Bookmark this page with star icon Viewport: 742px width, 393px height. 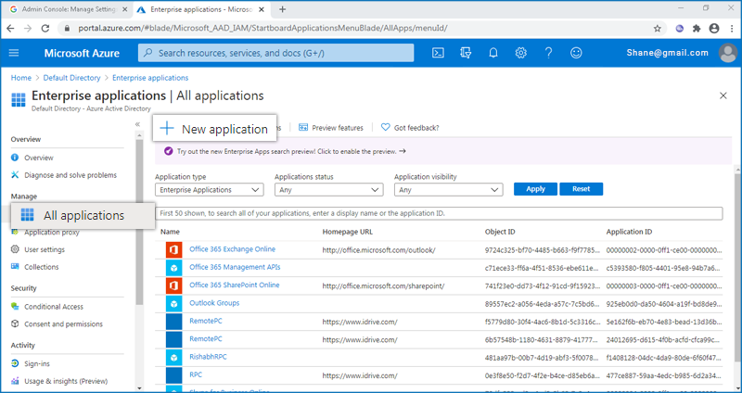658,28
